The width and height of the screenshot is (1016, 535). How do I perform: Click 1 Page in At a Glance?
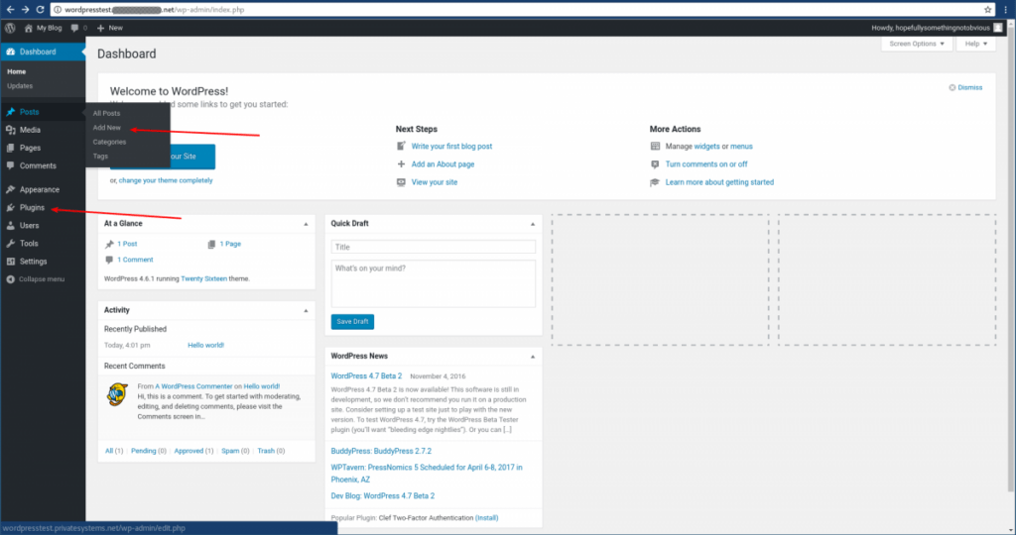[230, 244]
